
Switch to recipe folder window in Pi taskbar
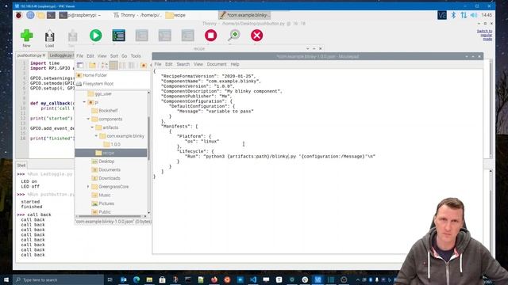tap(176, 15)
